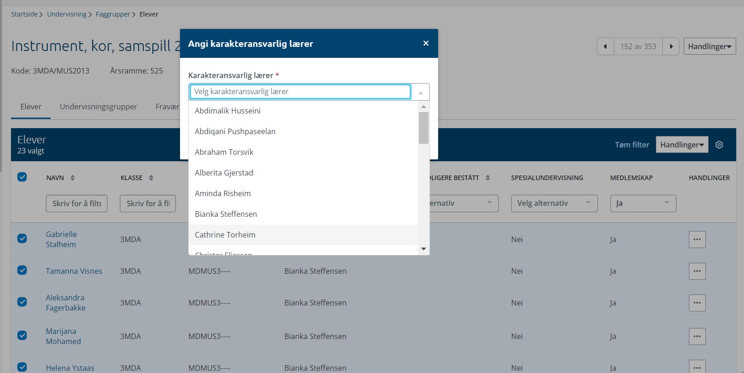
Task: Open table settings gear icon
Action: [719, 145]
